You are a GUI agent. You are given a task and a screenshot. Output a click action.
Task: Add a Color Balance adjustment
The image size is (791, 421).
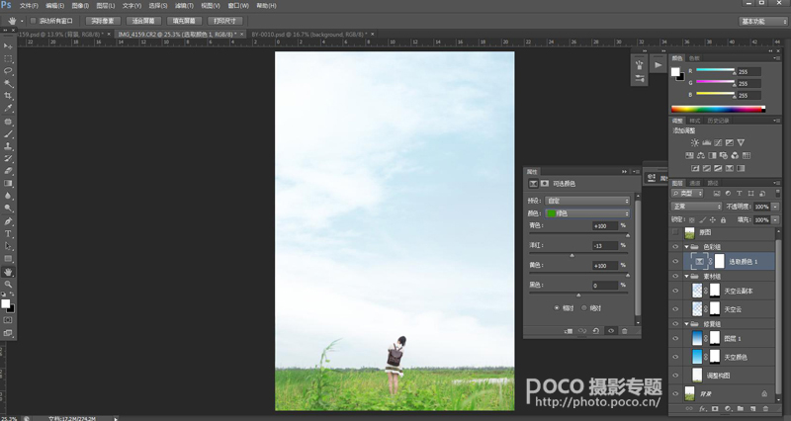[x=701, y=155]
